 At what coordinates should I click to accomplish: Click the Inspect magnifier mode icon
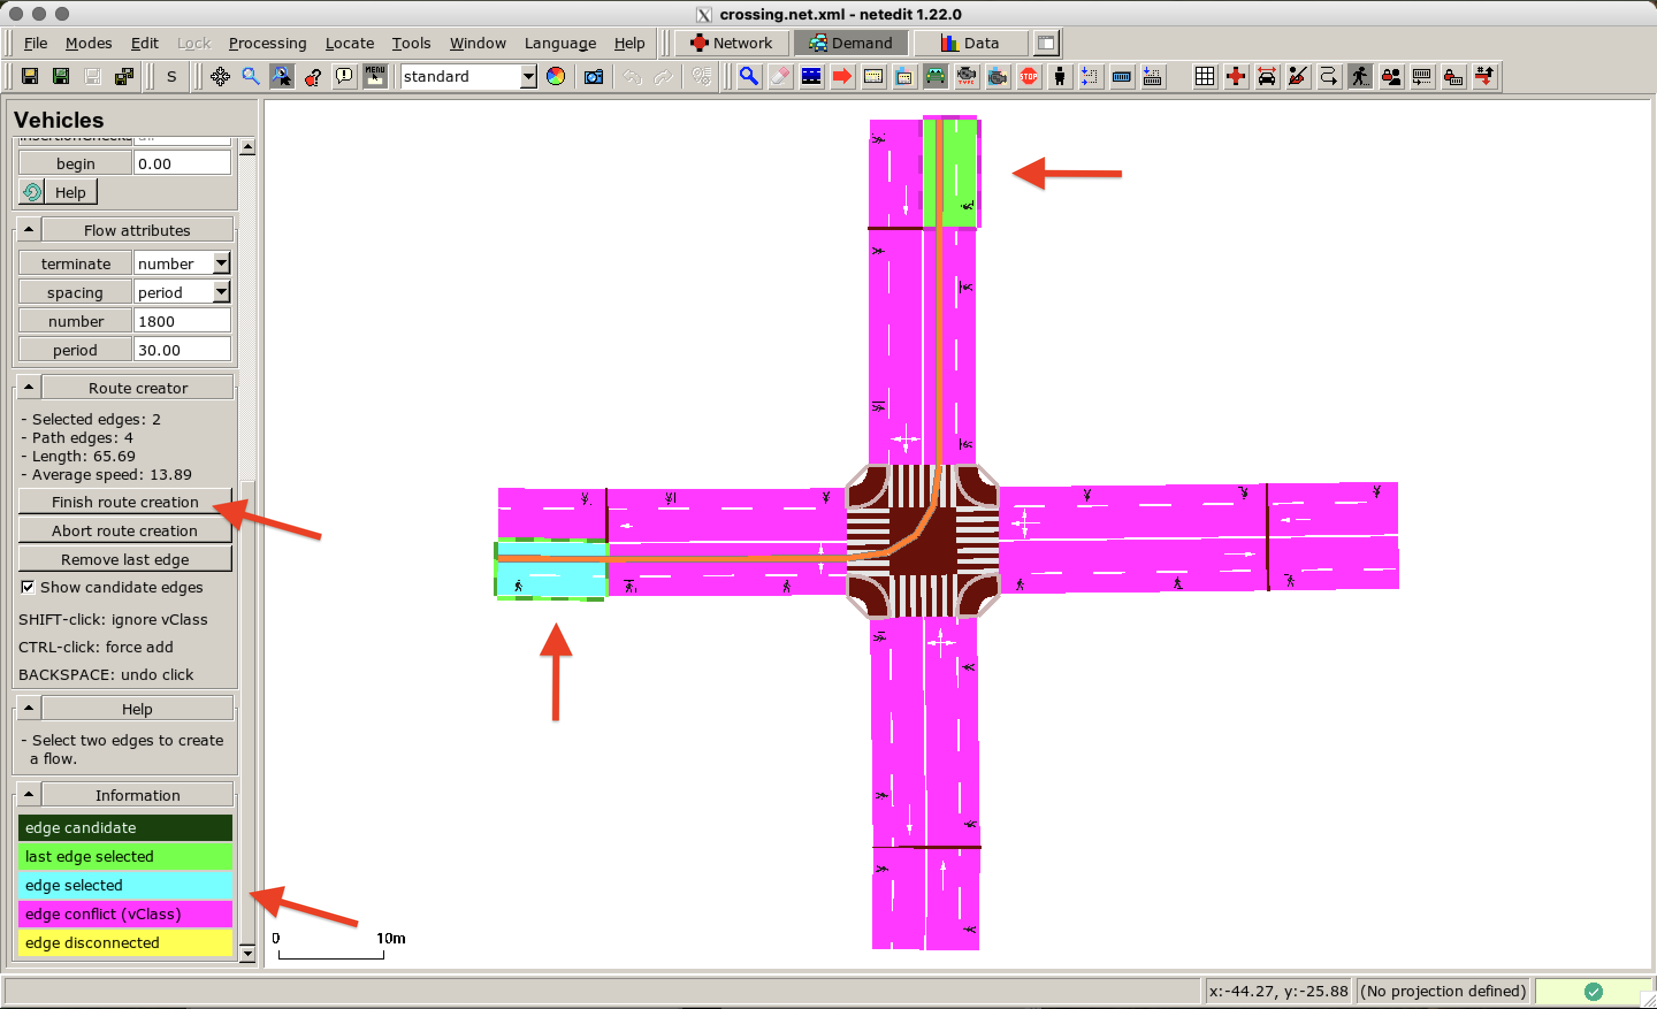(749, 77)
